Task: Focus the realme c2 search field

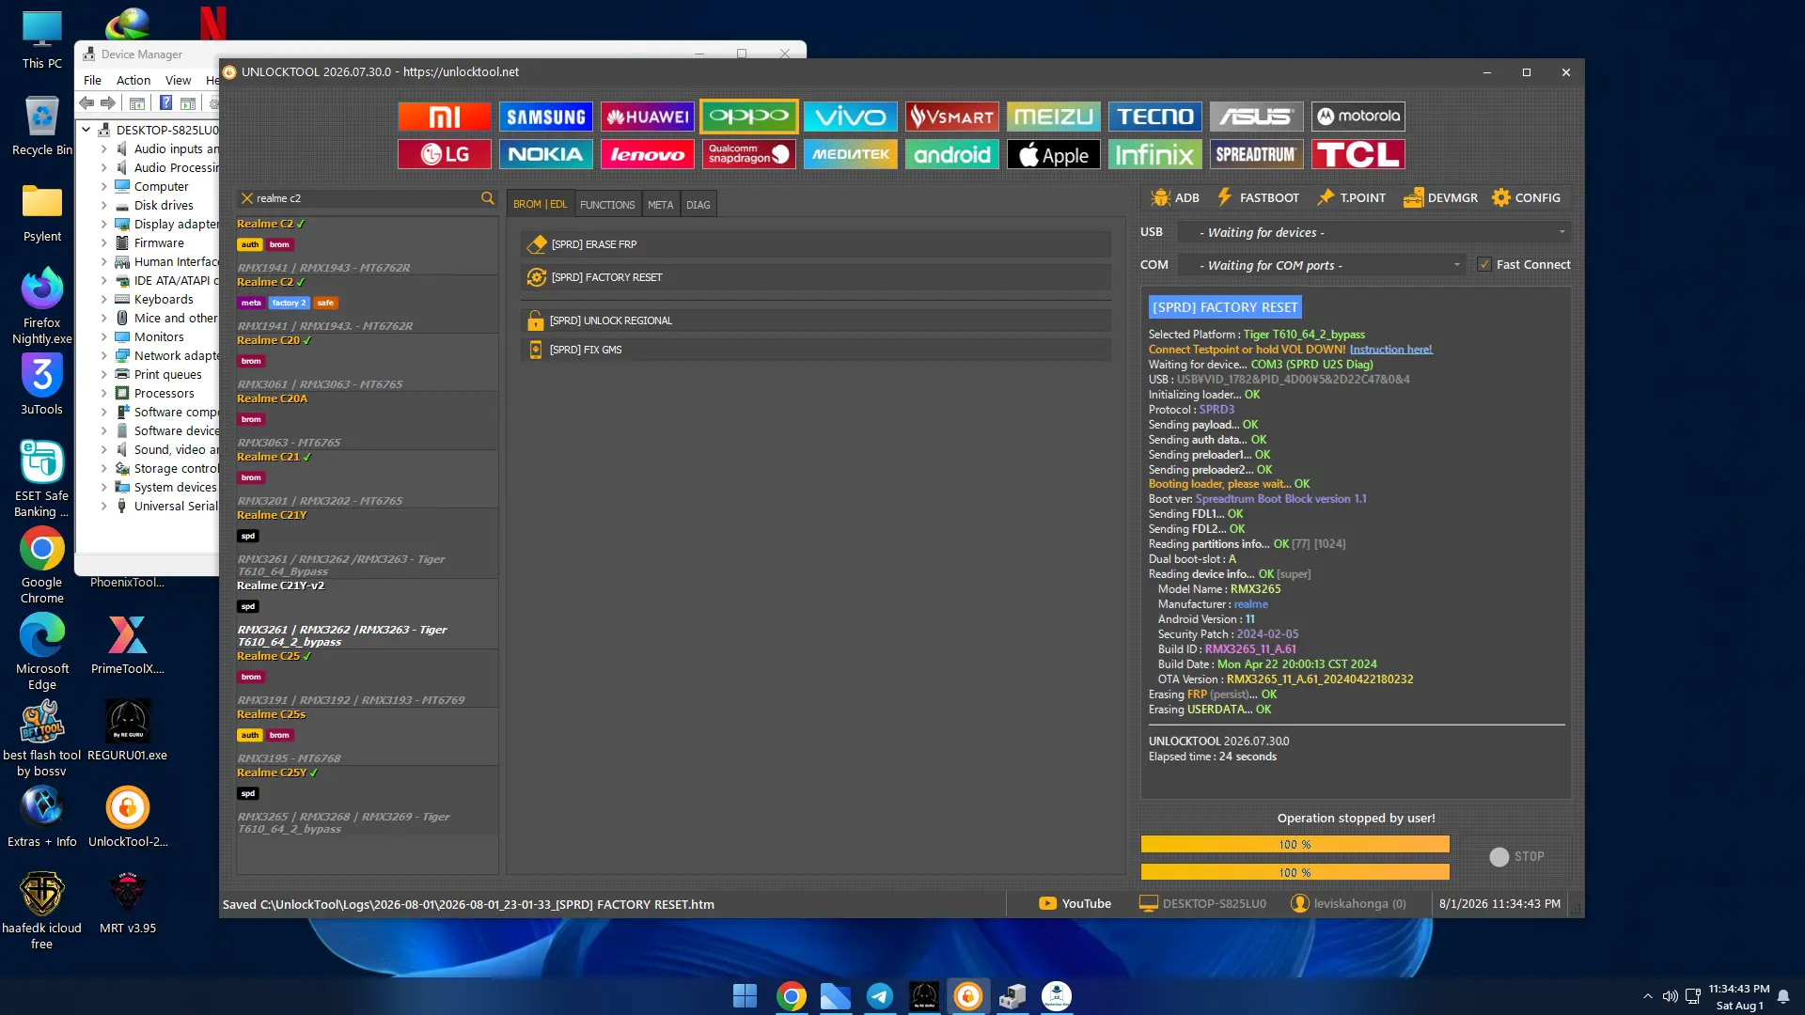Action: coord(367,198)
